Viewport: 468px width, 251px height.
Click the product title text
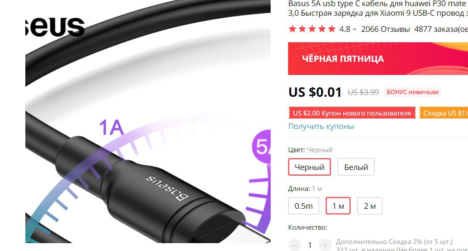pyautogui.click(x=378, y=8)
